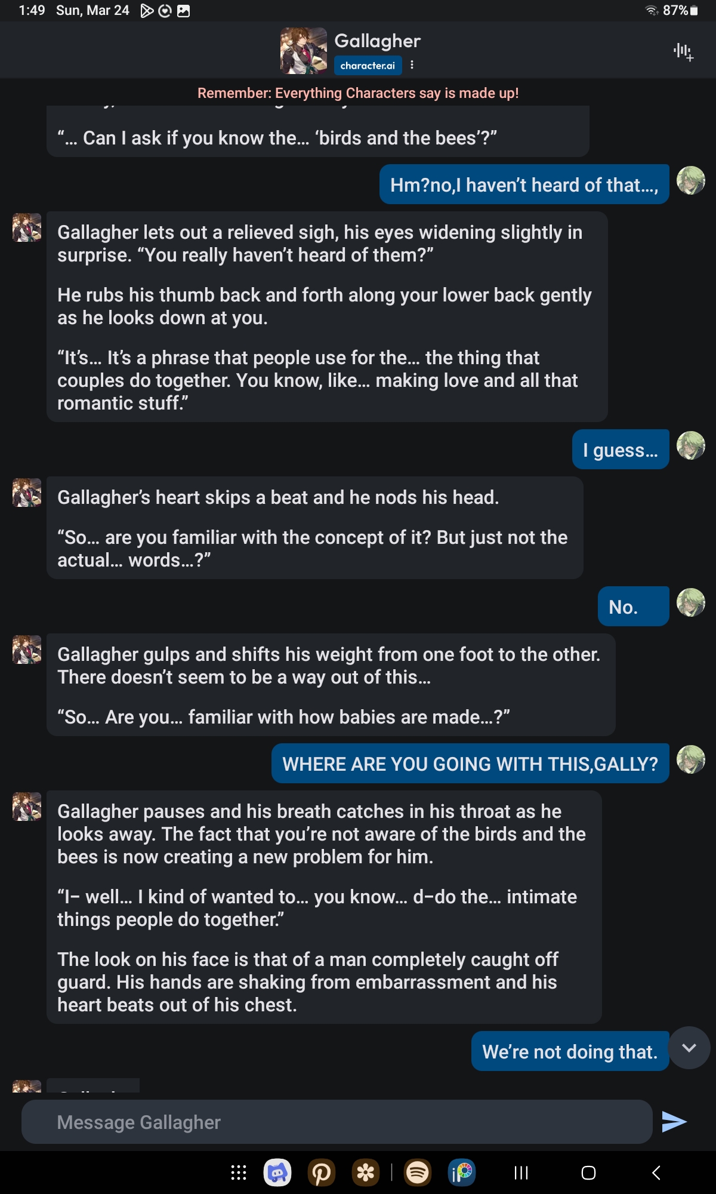The height and width of the screenshot is (1194, 716).
Task: Tap the Gallagher name in header
Action: point(377,41)
